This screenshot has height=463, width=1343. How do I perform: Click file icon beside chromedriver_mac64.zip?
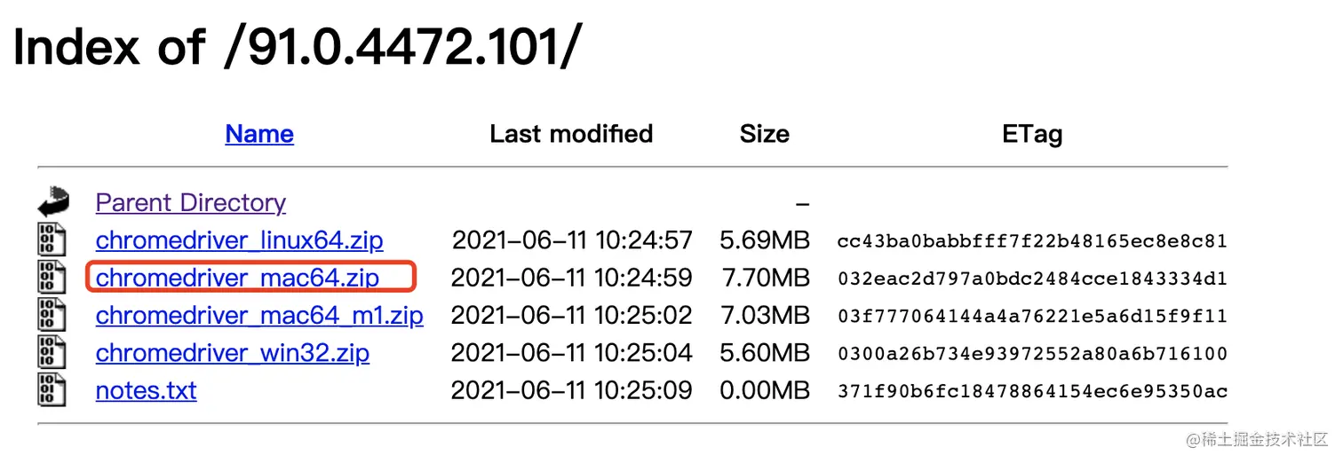pos(52,278)
